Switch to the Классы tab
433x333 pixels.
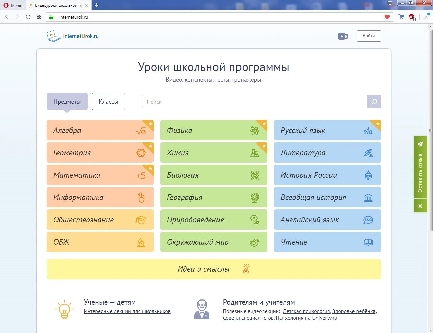tap(108, 102)
